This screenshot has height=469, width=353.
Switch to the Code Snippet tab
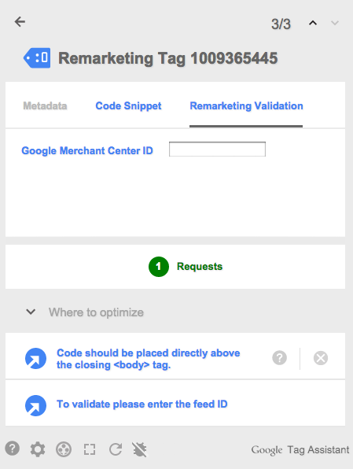coord(128,106)
